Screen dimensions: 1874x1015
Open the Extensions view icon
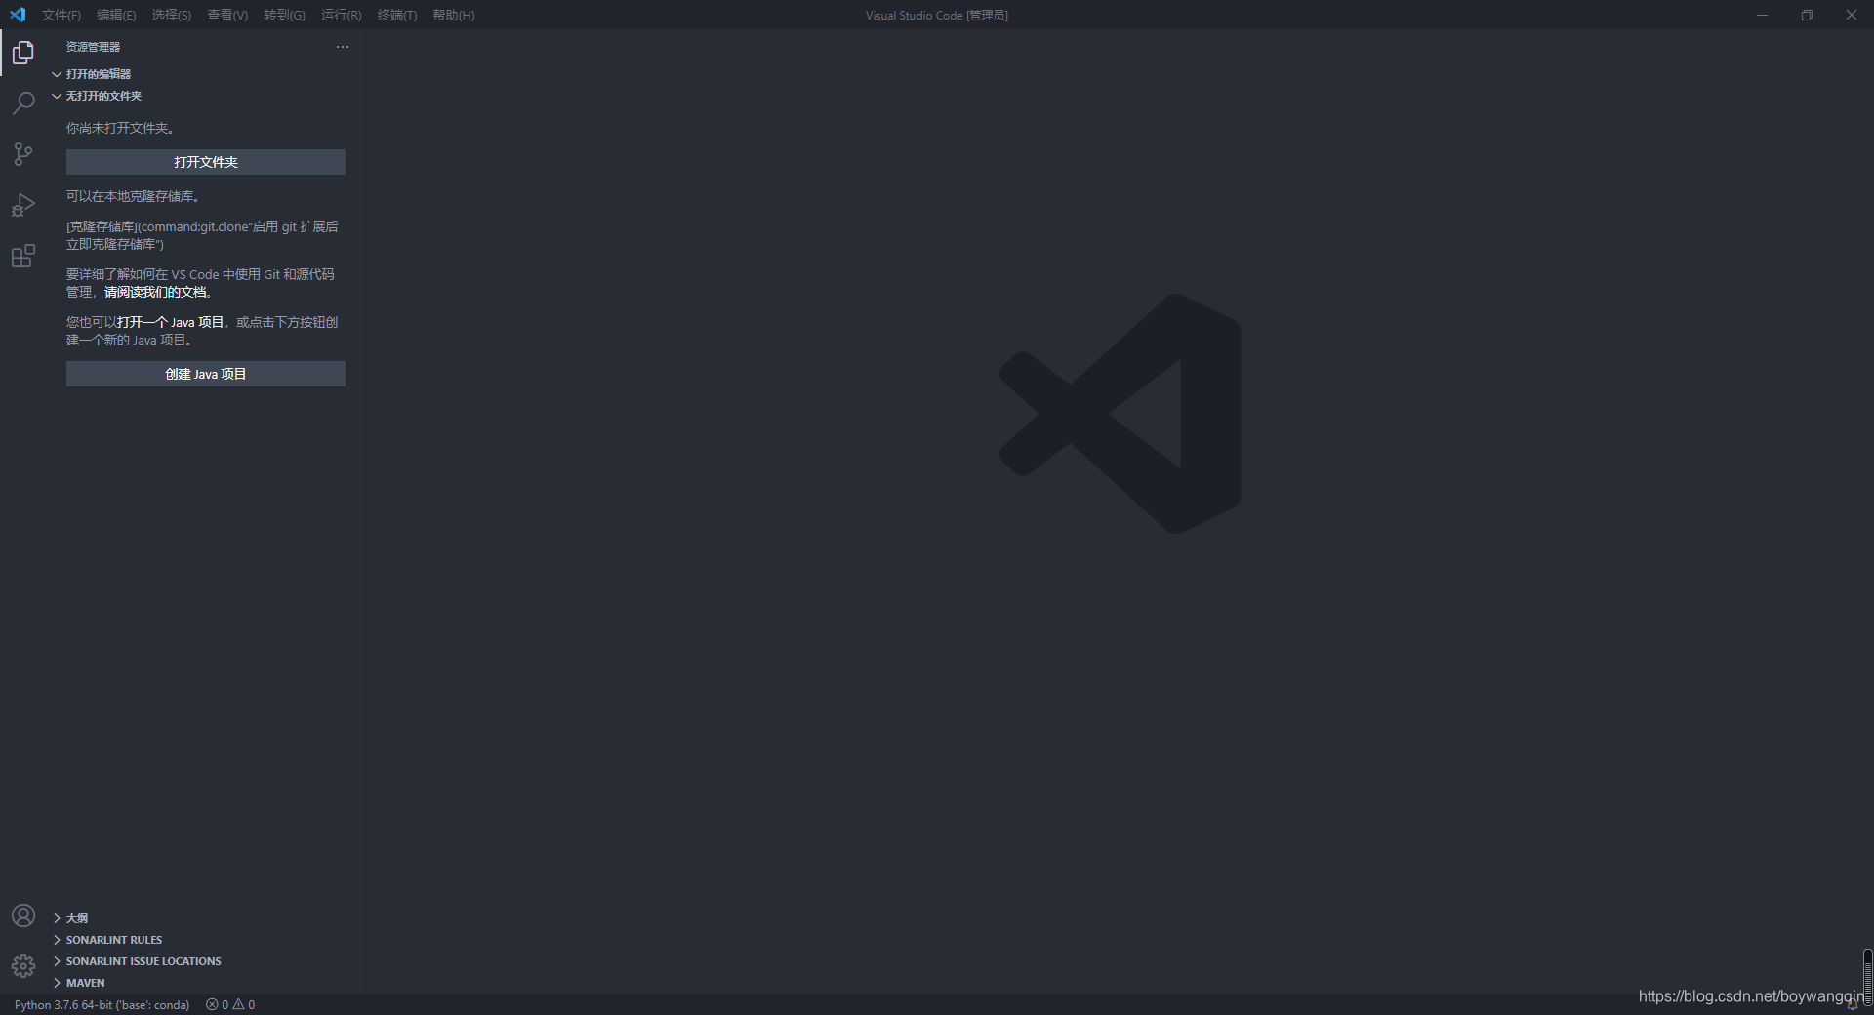pyautogui.click(x=23, y=256)
